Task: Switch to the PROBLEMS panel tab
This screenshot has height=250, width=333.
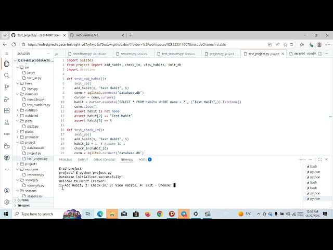Action: click(x=66, y=159)
